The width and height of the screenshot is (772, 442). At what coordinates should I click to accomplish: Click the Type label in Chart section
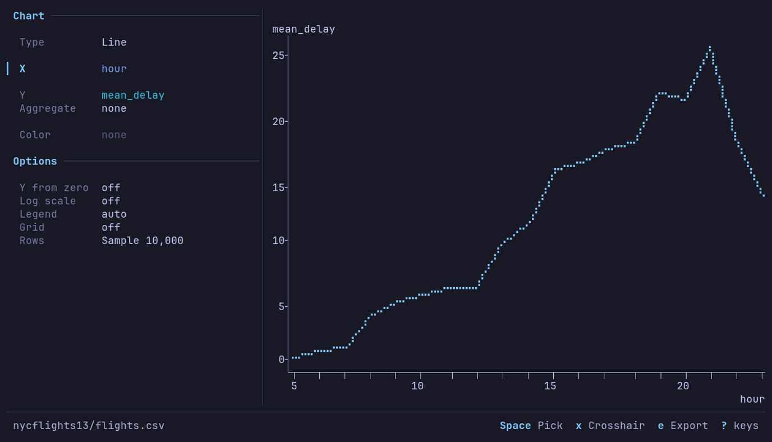click(x=32, y=42)
